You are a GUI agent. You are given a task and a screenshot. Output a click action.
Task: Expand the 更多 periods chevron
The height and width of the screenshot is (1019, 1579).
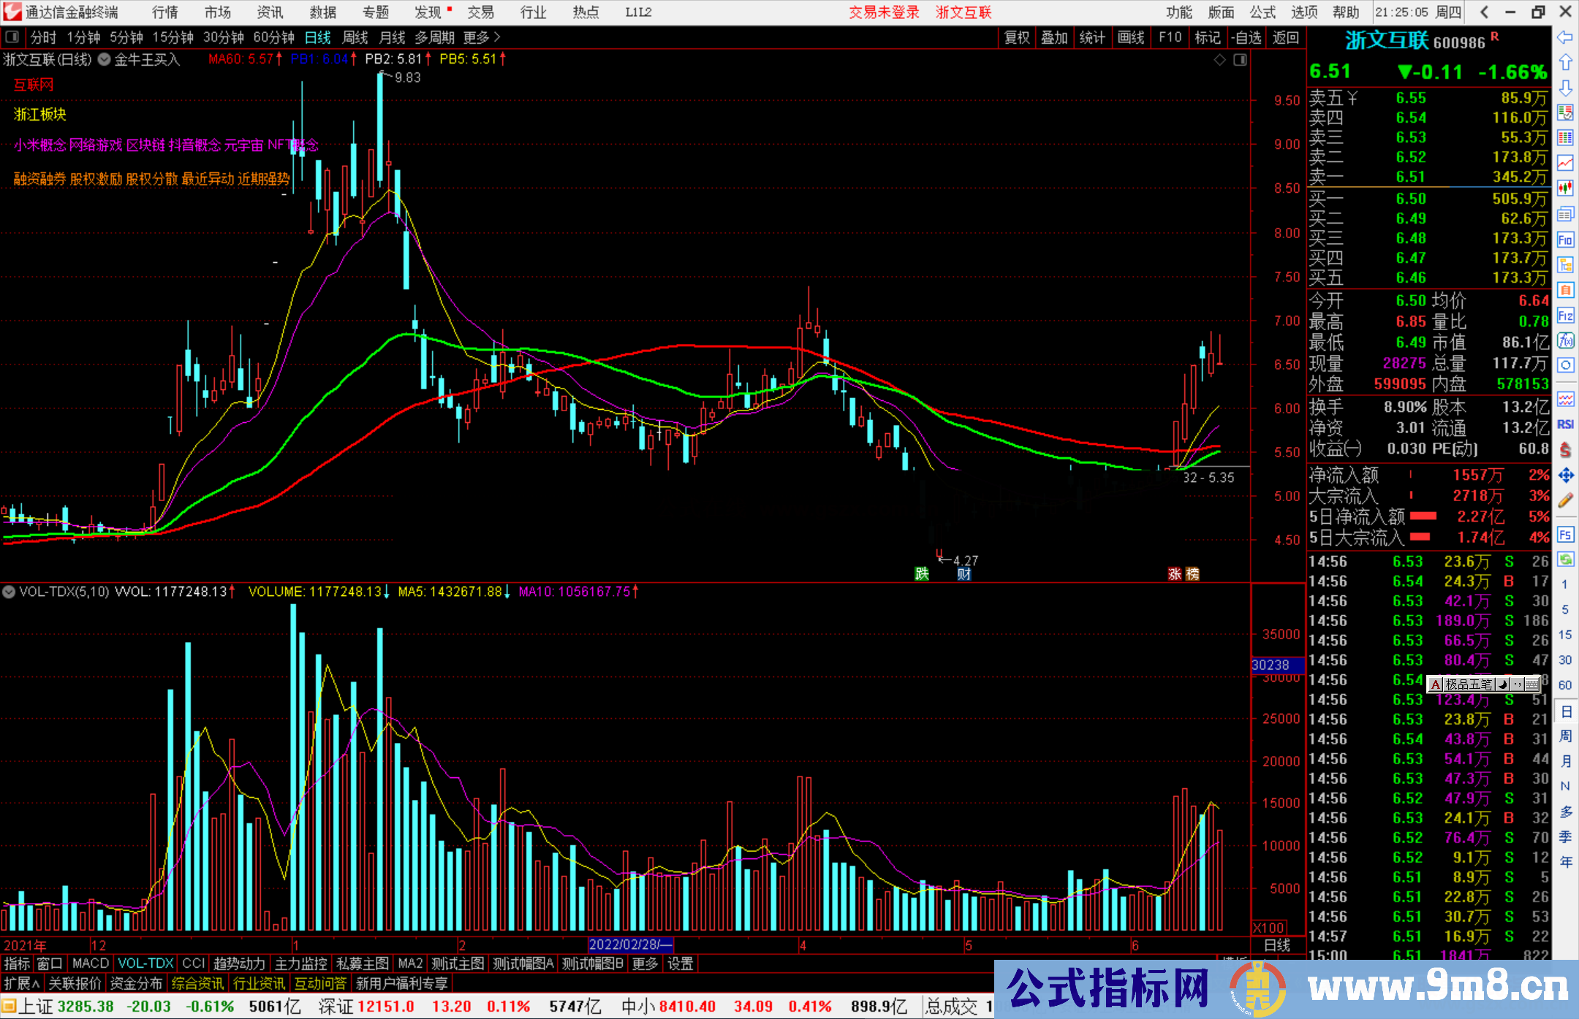497,37
